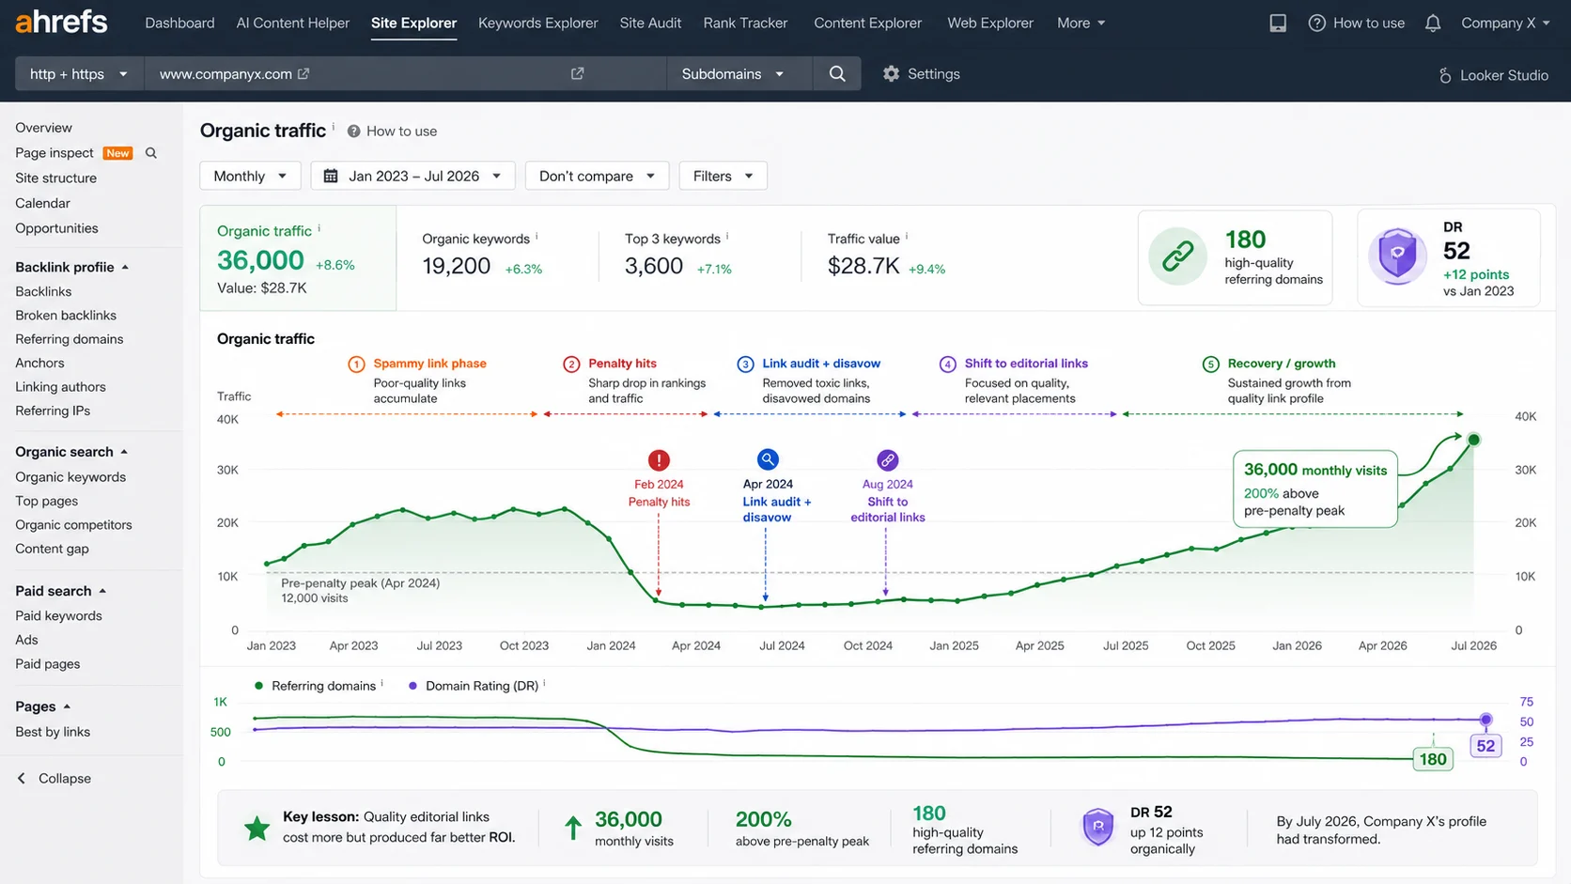The width and height of the screenshot is (1571, 884).
Task: Click the search icon beside Page inspect
Action: click(x=150, y=152)
